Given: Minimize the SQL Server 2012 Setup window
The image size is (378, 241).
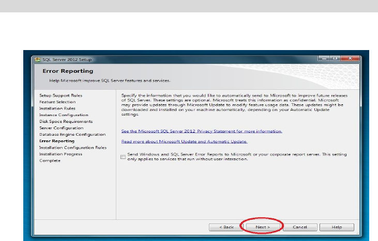Looking at the screenshot, I should click(324, 58).
